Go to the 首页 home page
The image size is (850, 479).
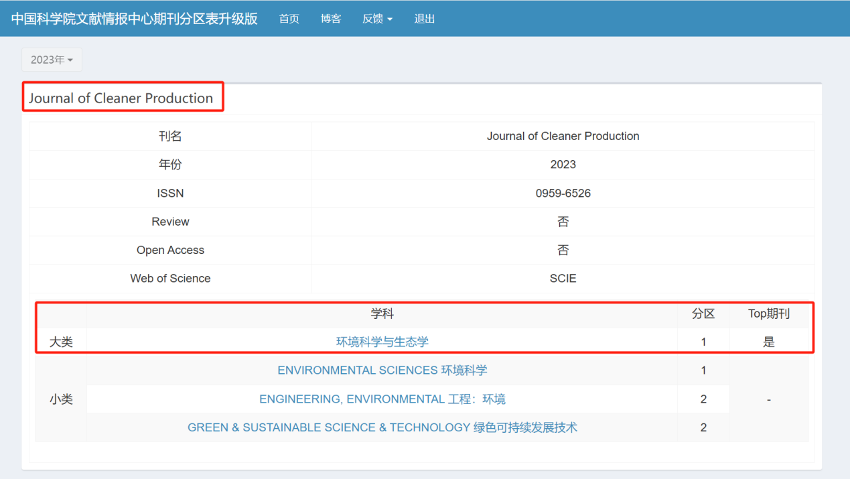[289, 19]
